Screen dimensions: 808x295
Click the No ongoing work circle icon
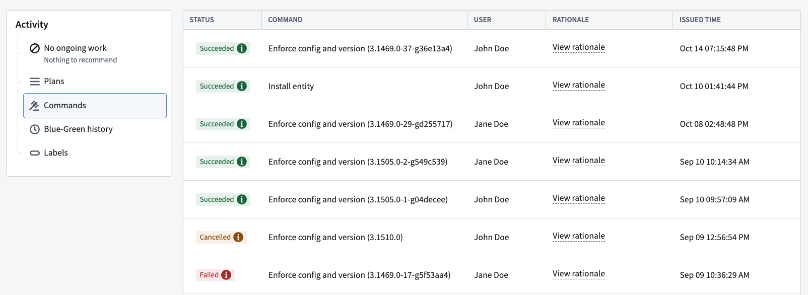coord(35,48)
